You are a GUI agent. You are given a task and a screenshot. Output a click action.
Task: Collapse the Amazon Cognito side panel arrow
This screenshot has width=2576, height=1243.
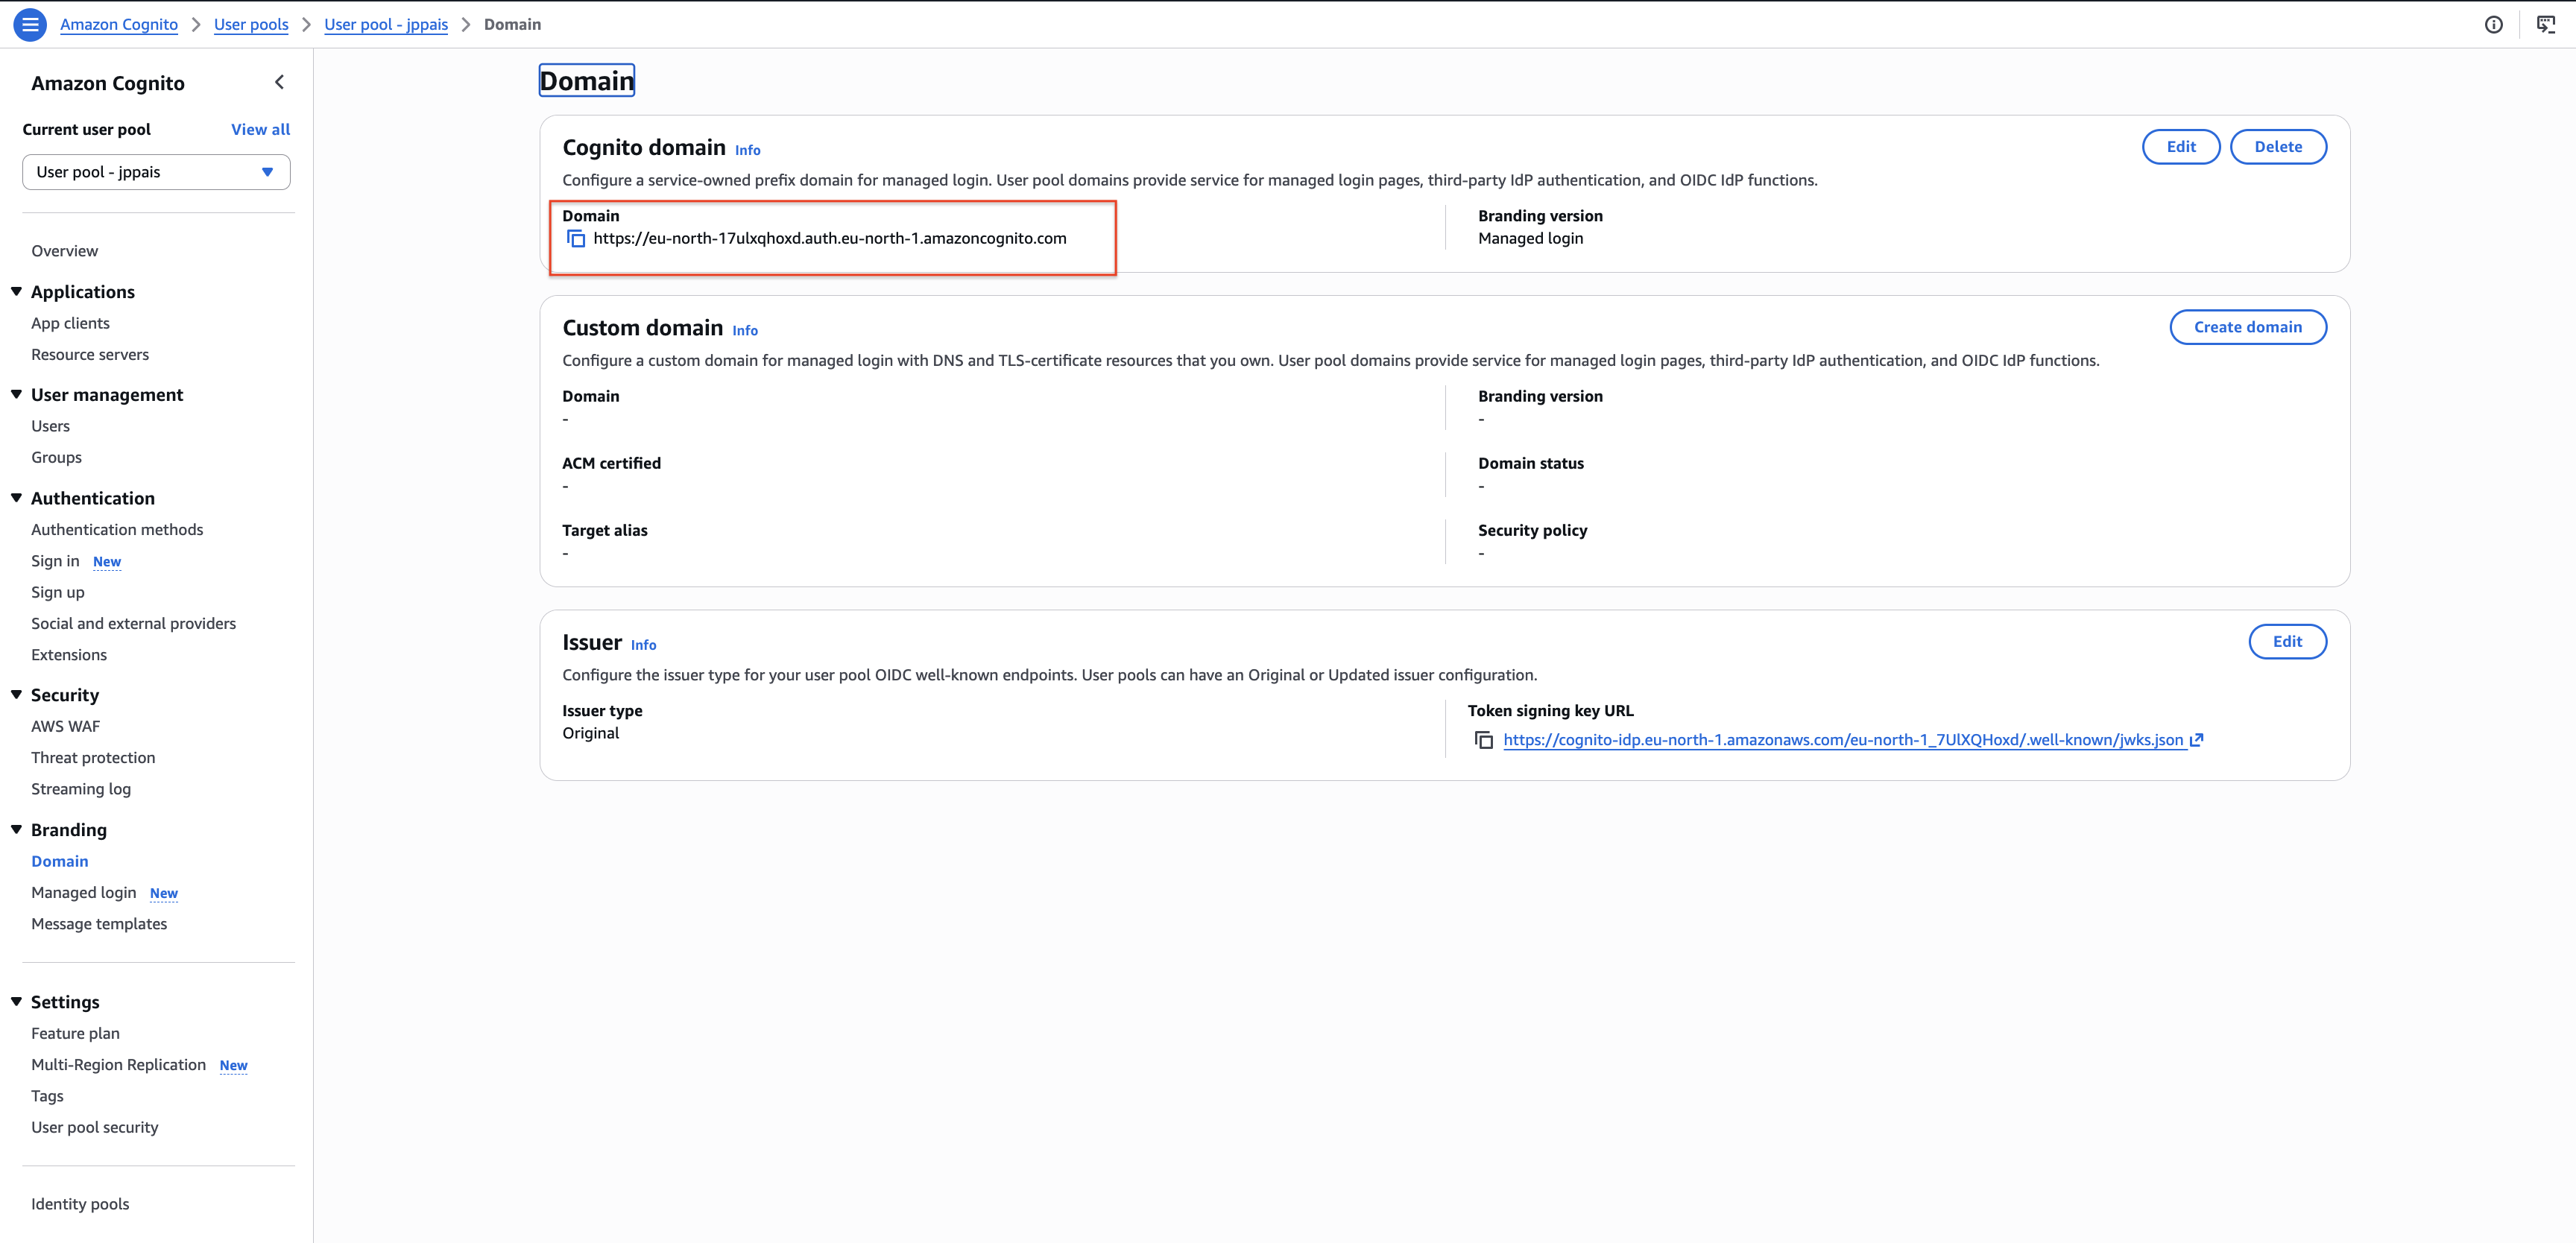point(279,83)
